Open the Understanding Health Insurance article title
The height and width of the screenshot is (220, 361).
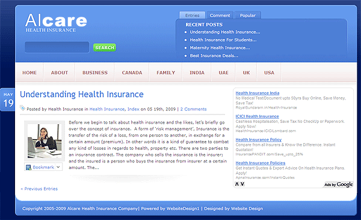pyautogui.click(x=82, y=94)
